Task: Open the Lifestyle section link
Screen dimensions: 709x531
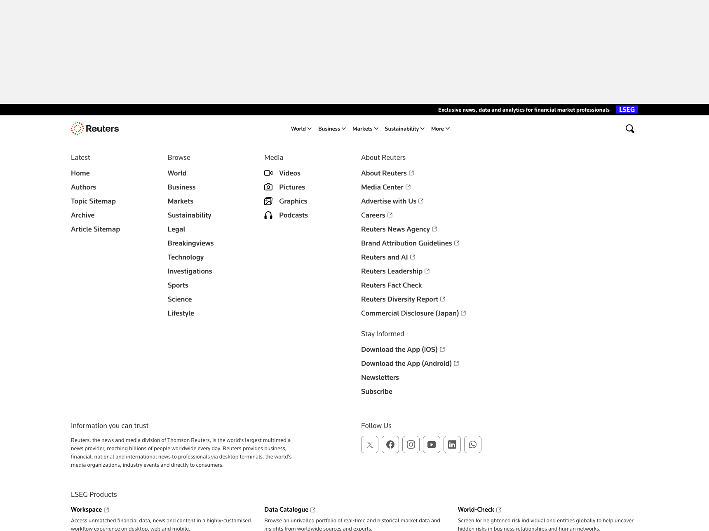Action: click(181, 313)
